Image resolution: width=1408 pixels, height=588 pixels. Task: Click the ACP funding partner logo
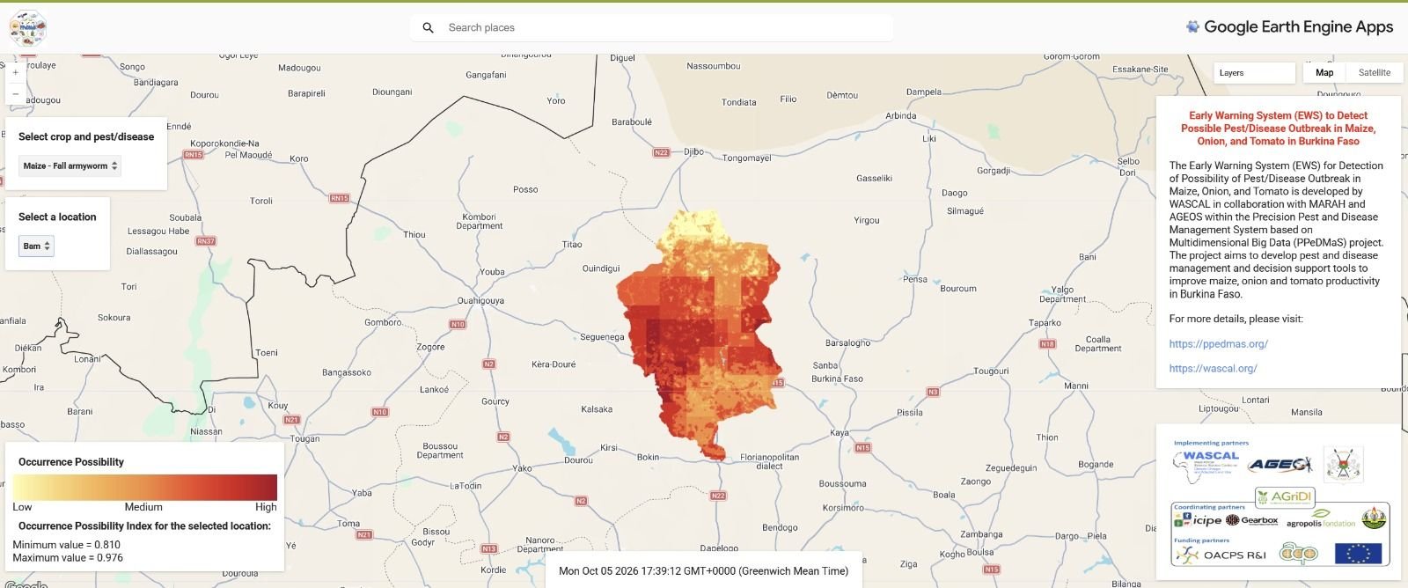[x=1299, y=554]
